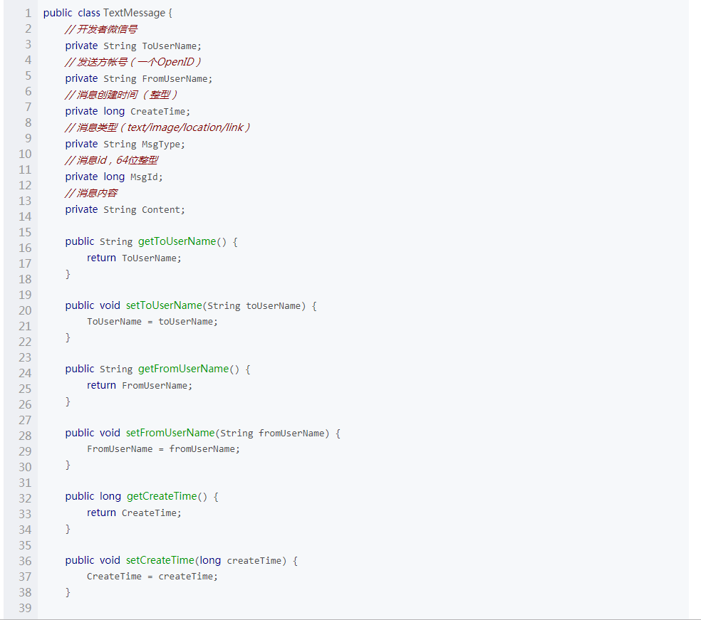The width and height of the screenshot is (701, 620).
Task: Click the parameter 'String fromUserName' in the setter signature
Action: point(272,434)
